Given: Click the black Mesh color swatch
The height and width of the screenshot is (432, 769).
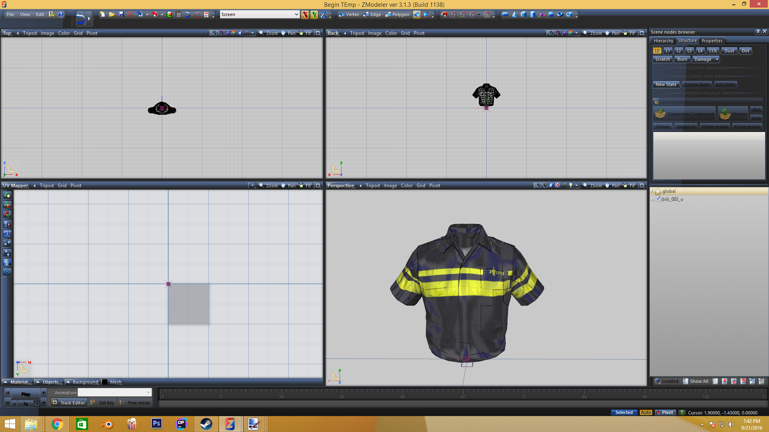Looking at the screenshot, I should point(105,382).
